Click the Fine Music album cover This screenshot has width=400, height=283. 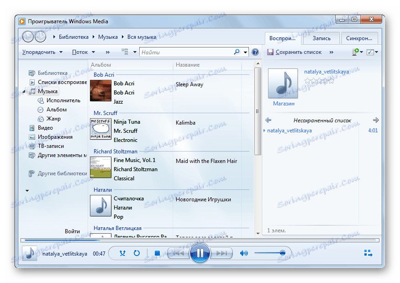100,167
